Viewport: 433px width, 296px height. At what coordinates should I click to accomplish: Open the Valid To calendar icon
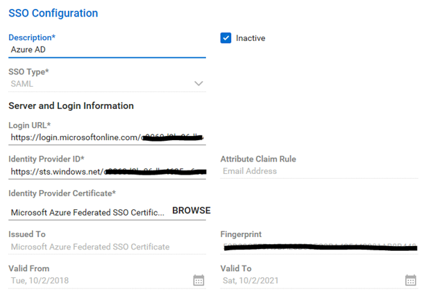coord(411,280)
